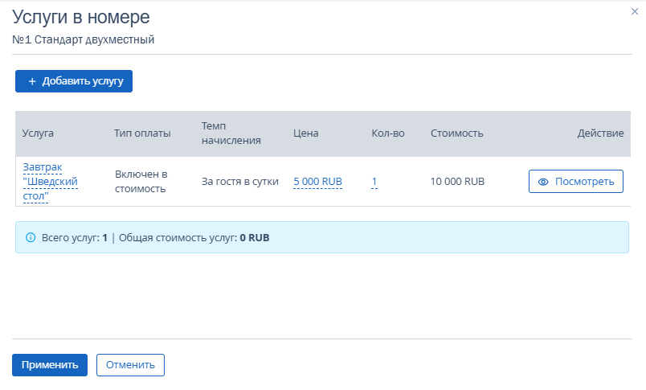646x390 pixels.
Task: Open the Завтрак "Шведский стол" service link
Action: (50, 182)
